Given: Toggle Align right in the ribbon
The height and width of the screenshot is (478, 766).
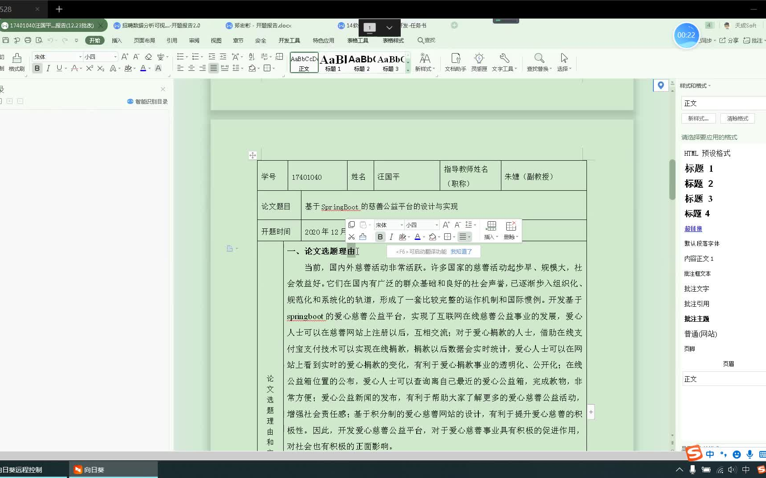Looking at the screenshot, I should [203, 68].
